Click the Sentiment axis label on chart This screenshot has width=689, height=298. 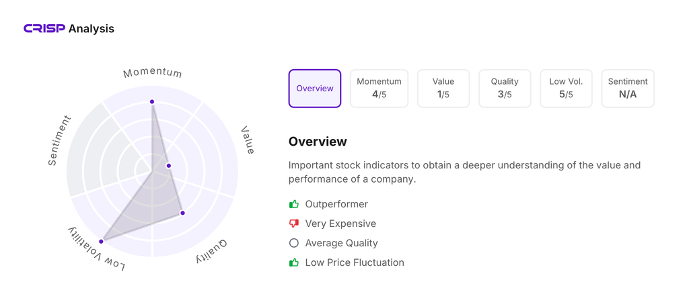59,141
